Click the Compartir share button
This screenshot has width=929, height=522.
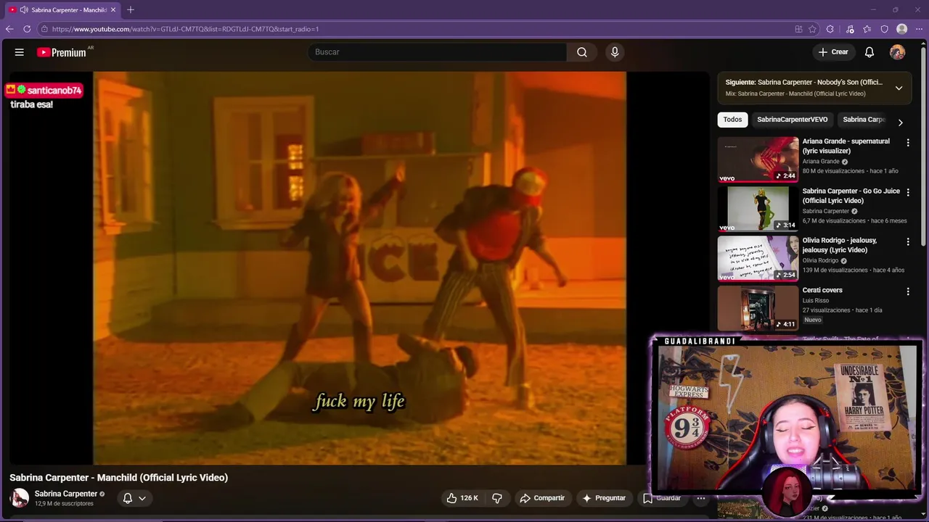[542, 498]
